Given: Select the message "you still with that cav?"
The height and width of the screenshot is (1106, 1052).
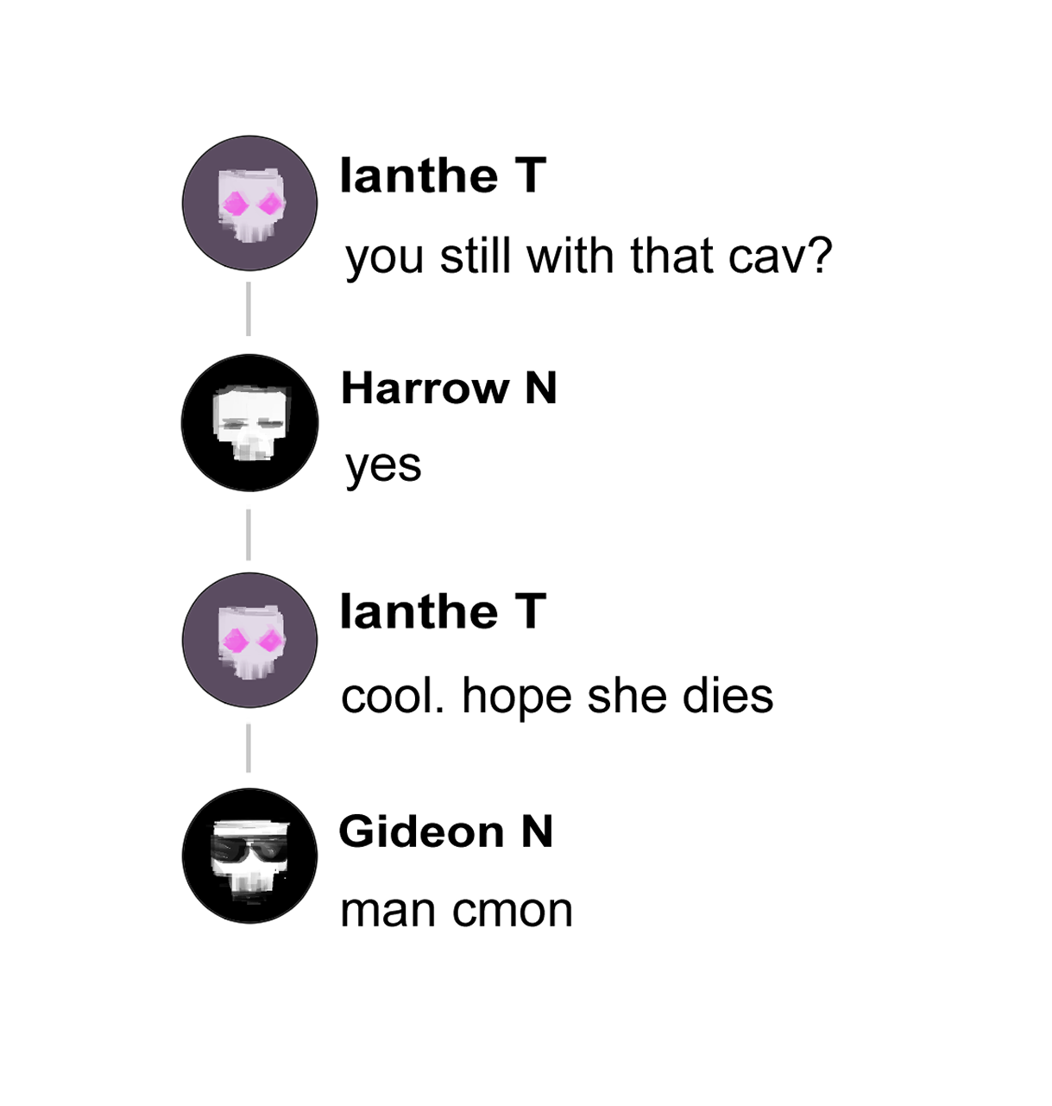Looking at the screenshot, I should click(589, 256).
